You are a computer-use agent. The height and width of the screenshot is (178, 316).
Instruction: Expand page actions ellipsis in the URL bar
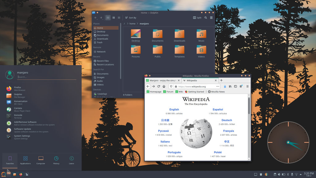(218, 87)
